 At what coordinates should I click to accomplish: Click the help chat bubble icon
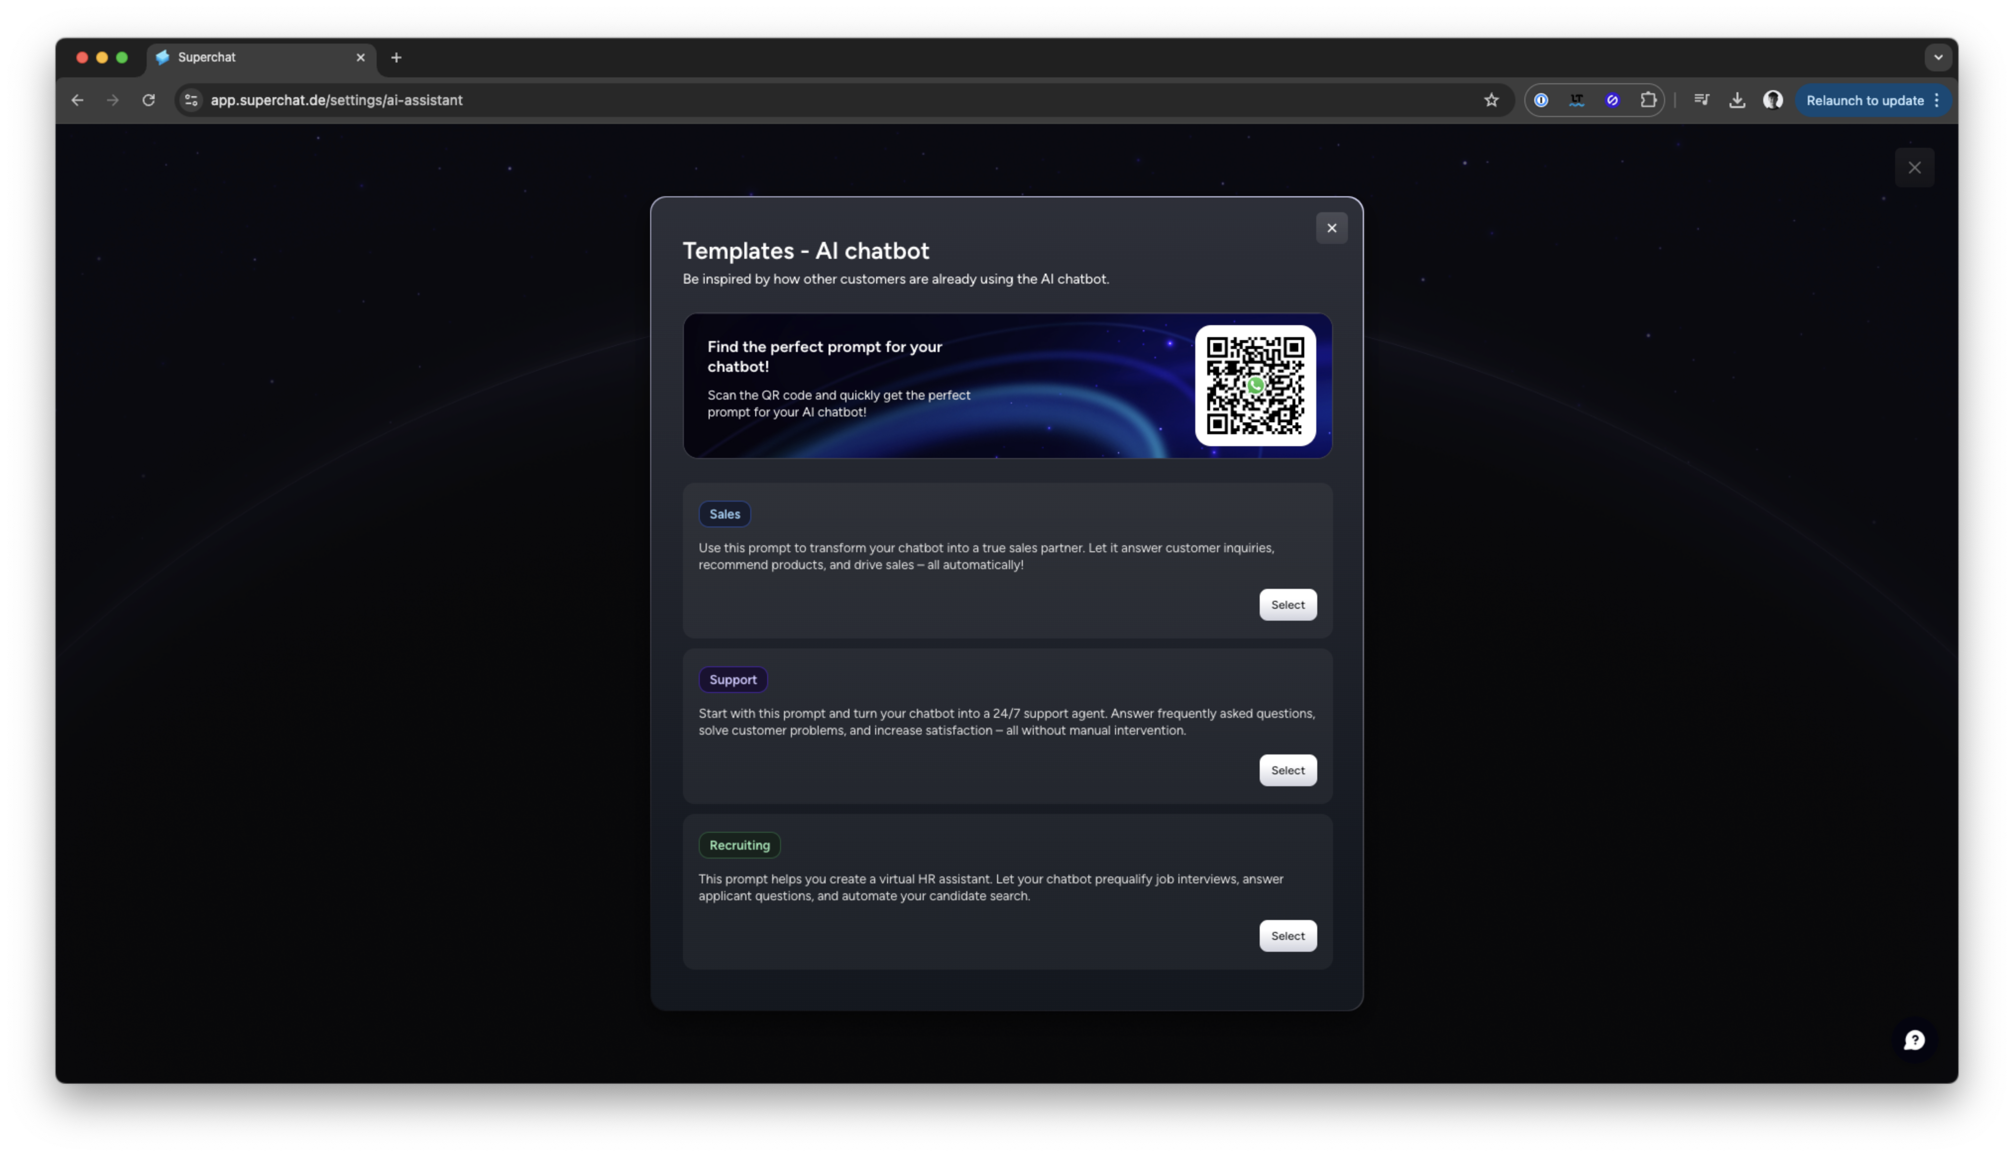[x=1914, y=1040]
